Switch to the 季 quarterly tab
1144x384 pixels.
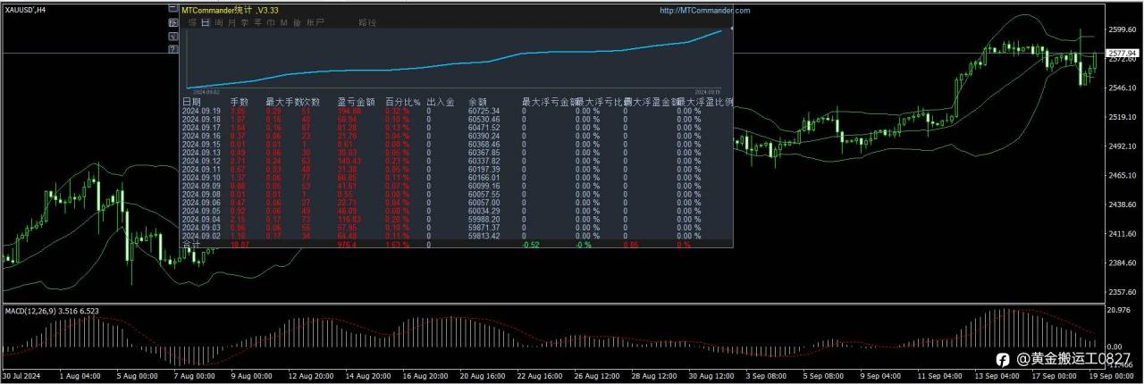244,22
